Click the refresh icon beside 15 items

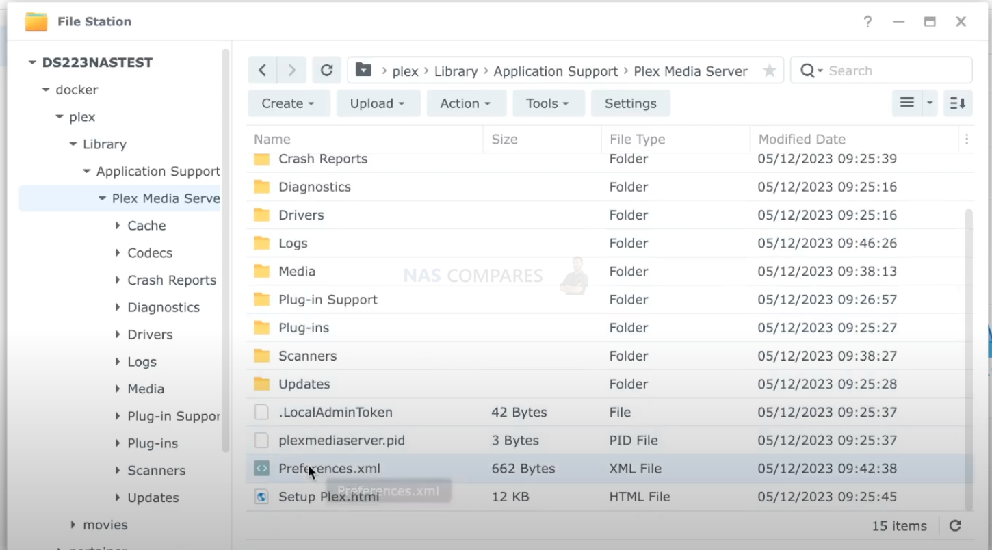[x=956, y=525]
